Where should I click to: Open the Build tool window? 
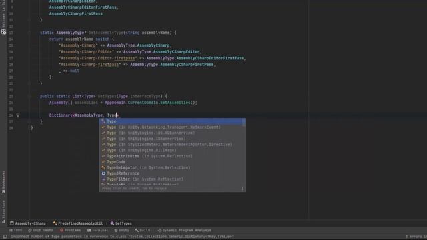[x=142, y=230]
